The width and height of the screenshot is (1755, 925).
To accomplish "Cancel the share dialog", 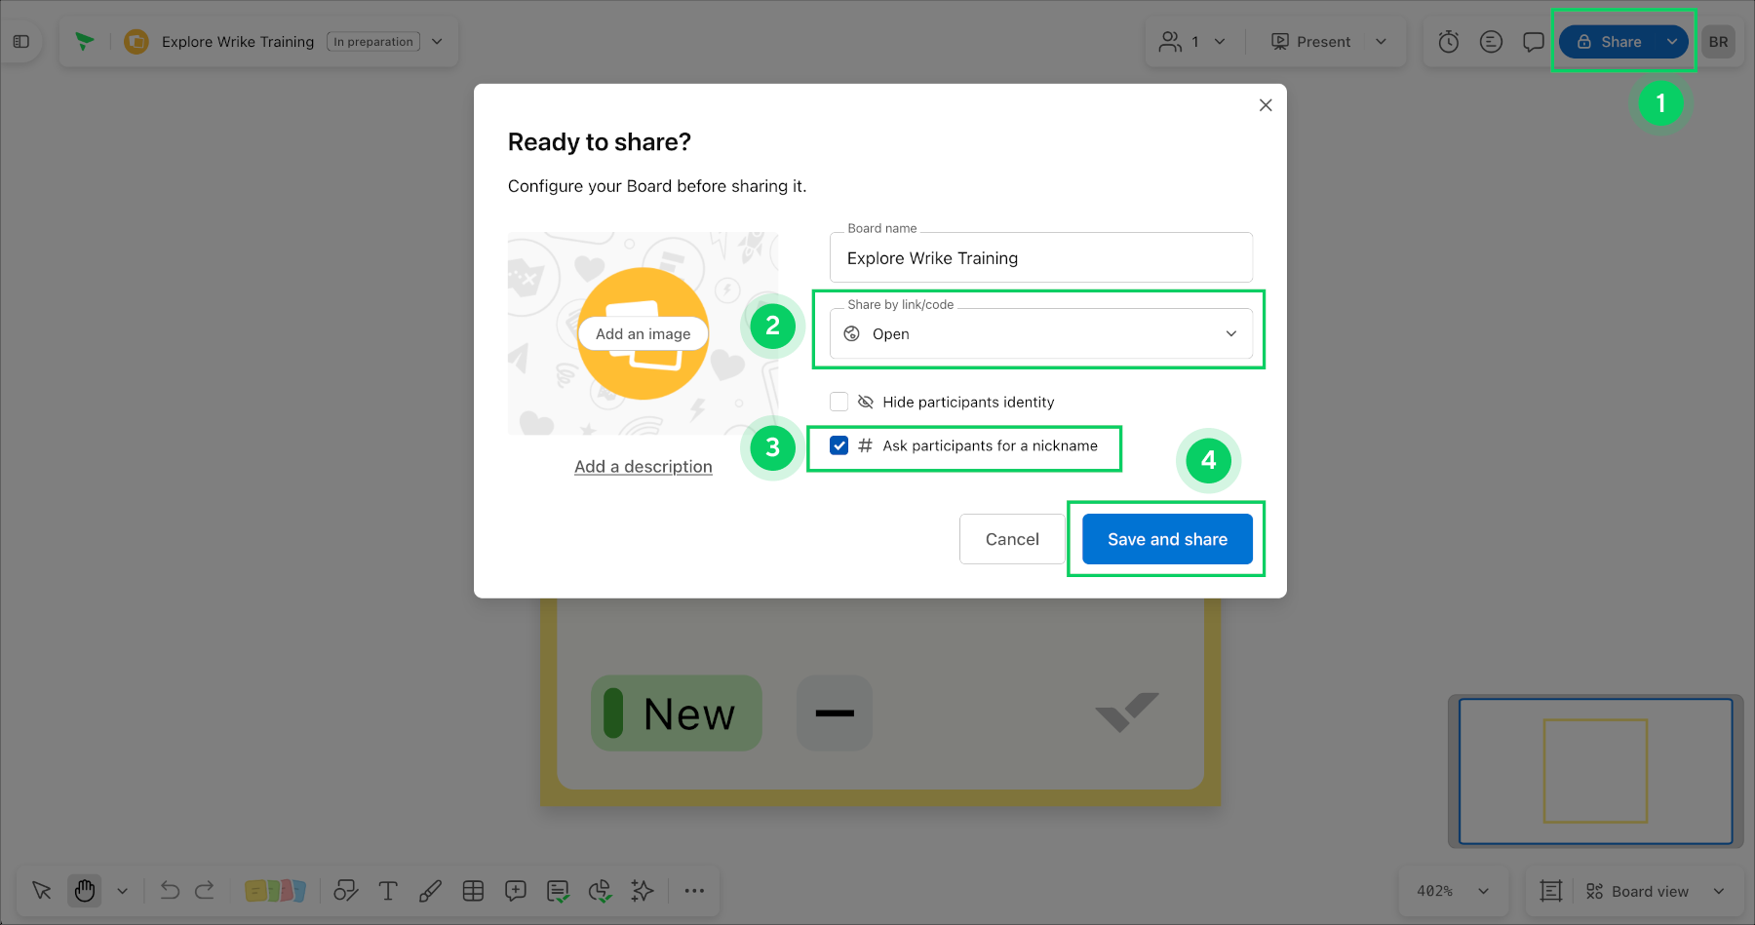I will click(x=1012, y=539).
